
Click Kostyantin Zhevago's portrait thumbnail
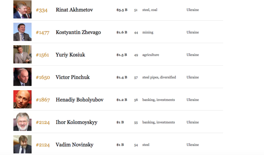[x=23, y=32]
